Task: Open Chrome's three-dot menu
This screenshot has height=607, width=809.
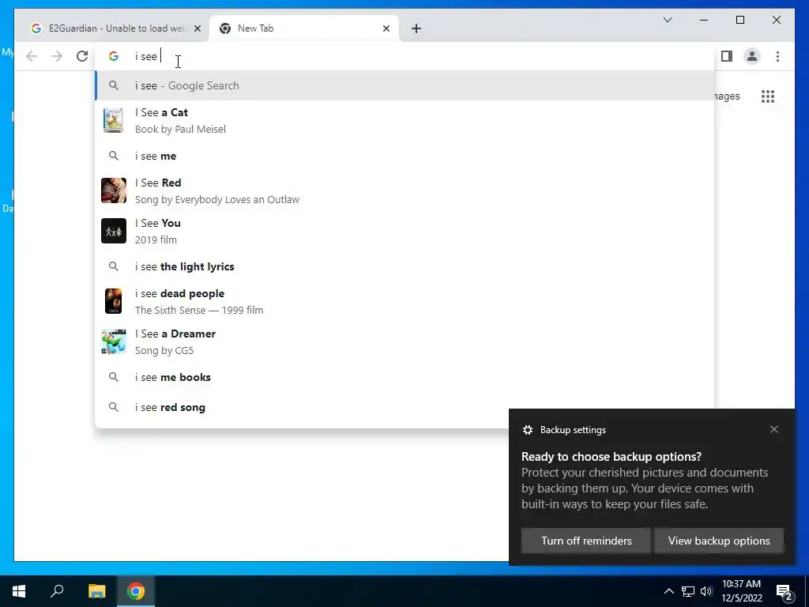Action: point(777,56)
